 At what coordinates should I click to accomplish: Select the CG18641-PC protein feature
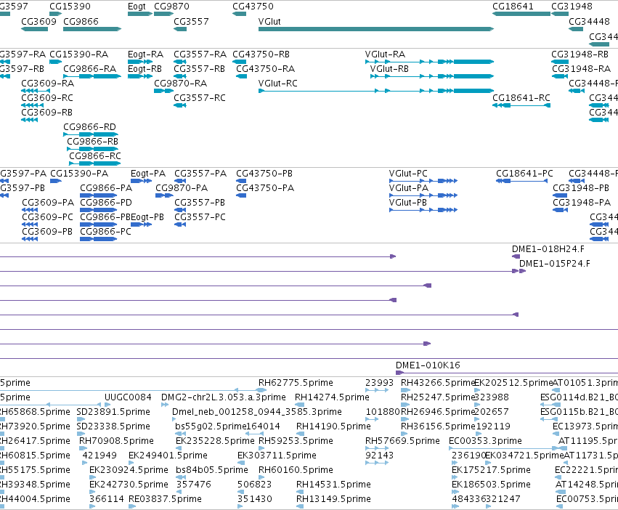pyautogui.click(x=522, y=181)
